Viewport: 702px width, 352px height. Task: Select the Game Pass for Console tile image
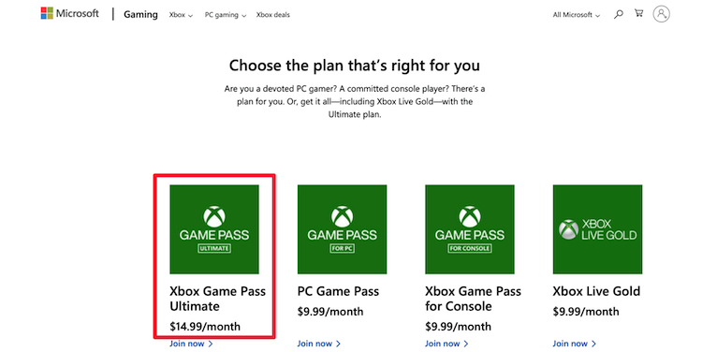coord(470,229)
